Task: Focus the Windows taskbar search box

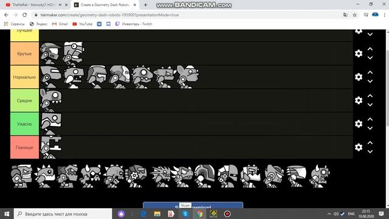Action: tap(63, 214)
